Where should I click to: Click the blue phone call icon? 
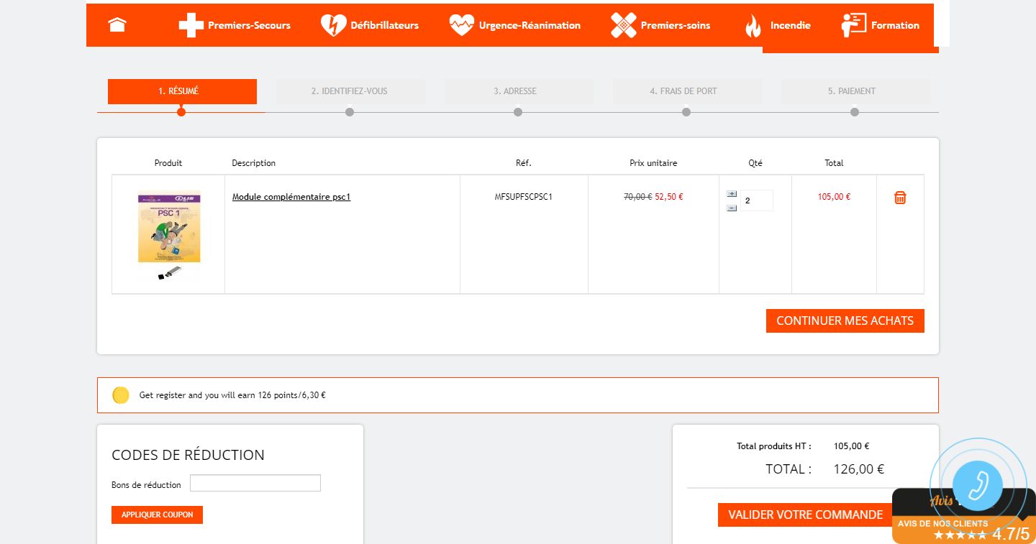tap(977, 485)
